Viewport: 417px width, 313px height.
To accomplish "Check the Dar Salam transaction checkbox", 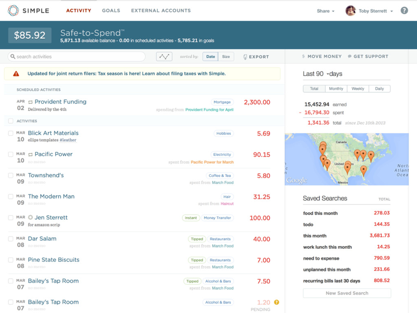I will [x=11, y=239].
